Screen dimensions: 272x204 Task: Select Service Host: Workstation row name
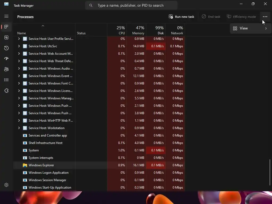pos(46,128)
